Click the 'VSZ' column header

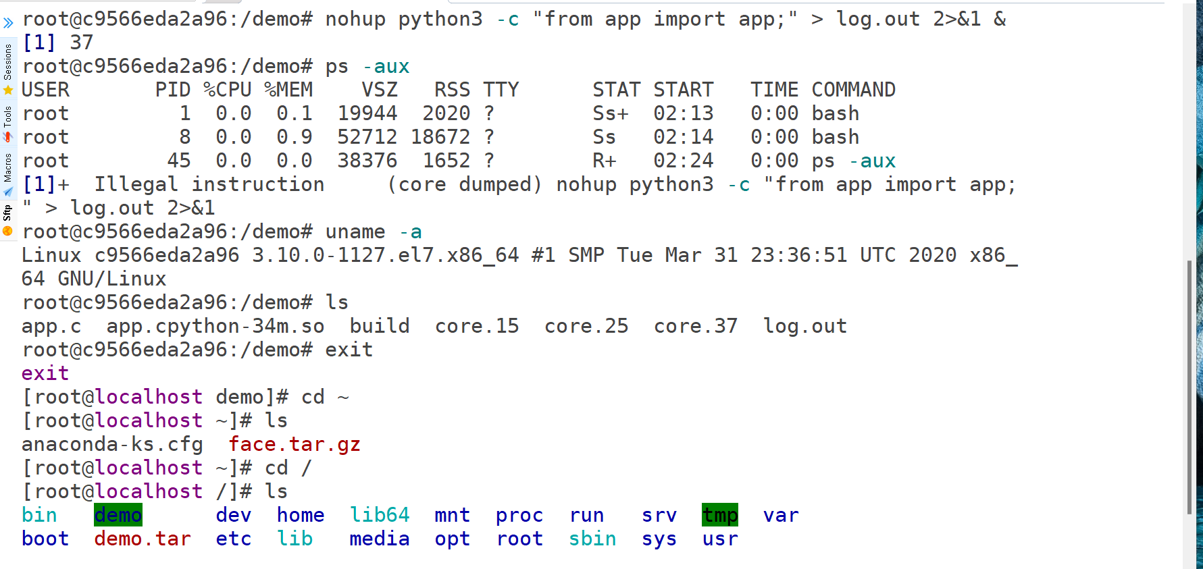380,90
